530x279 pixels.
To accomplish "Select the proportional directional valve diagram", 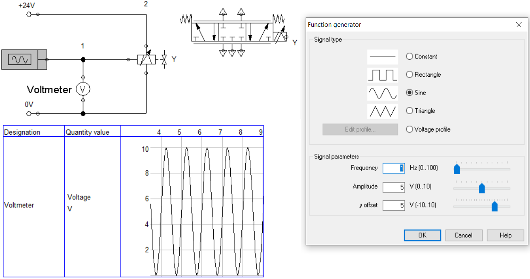I will click(x=233, y=32).
